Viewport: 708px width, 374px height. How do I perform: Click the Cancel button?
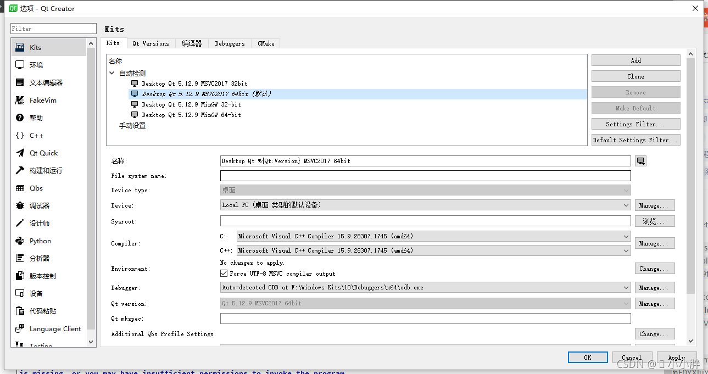coord(632,358)
